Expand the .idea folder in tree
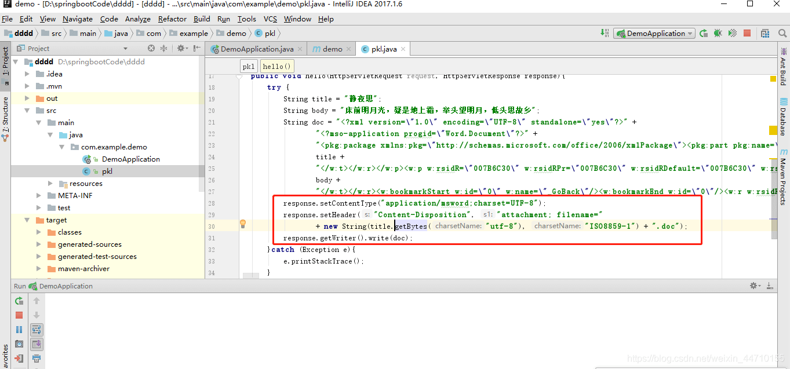Image resolution: width=790 pixels, height=369 pixels. 27,74
